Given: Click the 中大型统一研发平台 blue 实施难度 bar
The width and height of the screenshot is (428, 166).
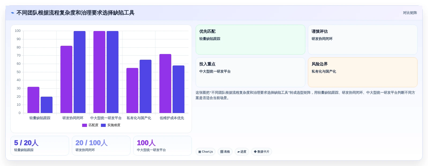Looking at the screenshot, I should pos(113,72).
